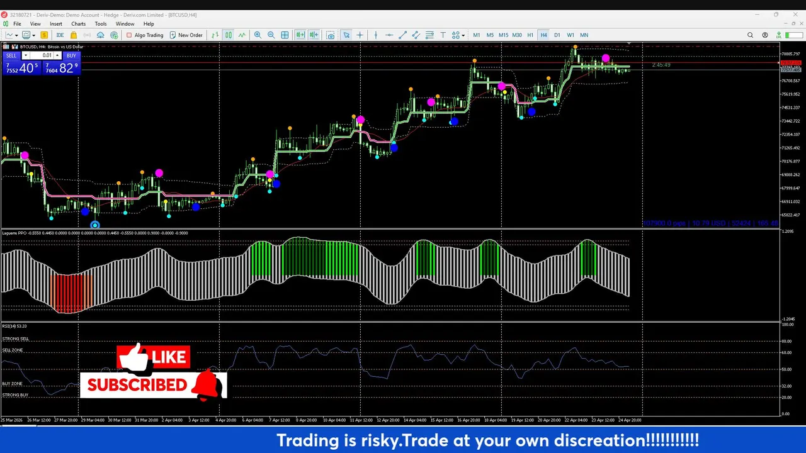This screenshot has width=806, height=453.
Task: Open the Charts menu
Action: (78, 24)
